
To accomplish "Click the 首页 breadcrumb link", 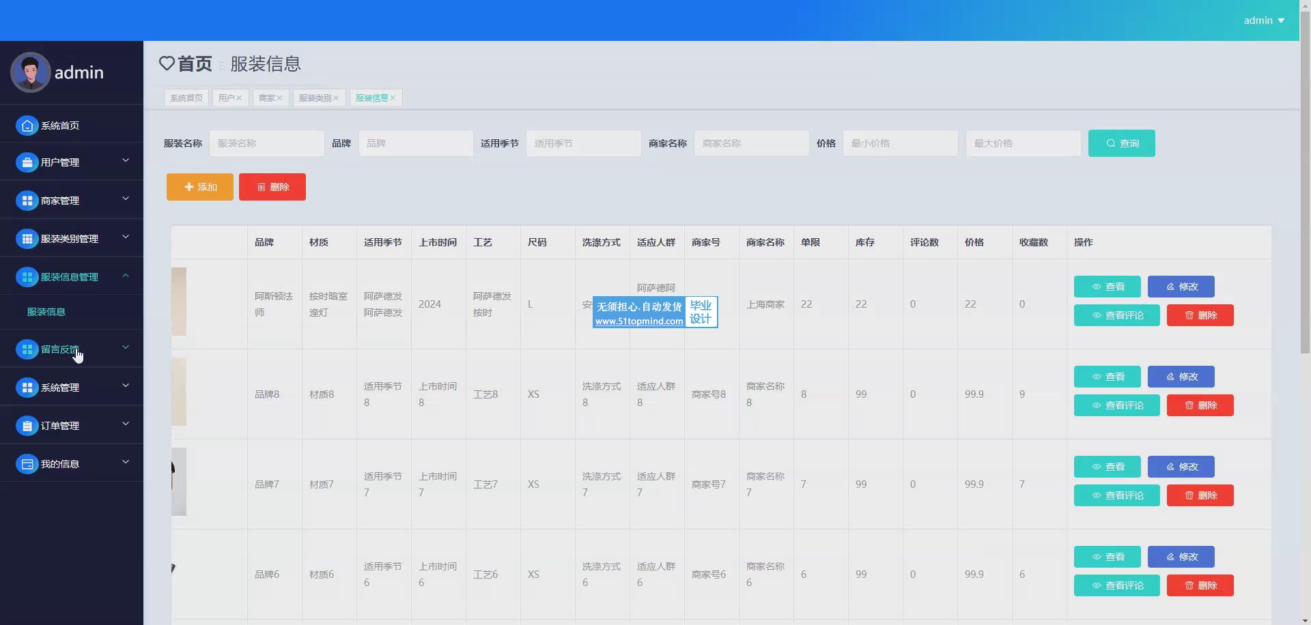I will 195,63.
